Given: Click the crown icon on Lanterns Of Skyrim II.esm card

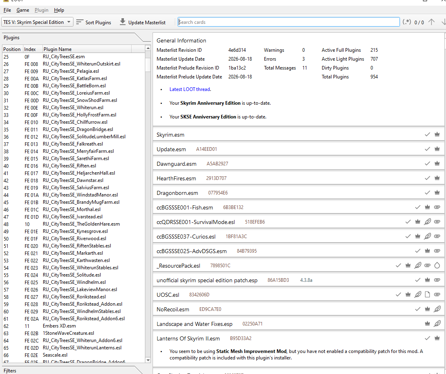Looking at the screenshot, I should [437, 338].
